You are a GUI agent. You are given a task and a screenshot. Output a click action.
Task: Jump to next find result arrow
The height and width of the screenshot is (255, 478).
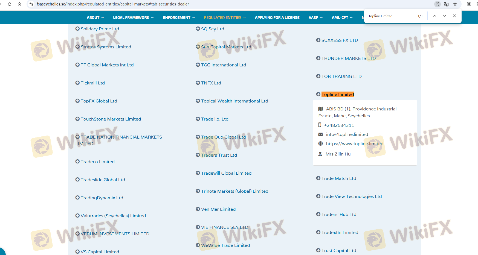[445, 16]
